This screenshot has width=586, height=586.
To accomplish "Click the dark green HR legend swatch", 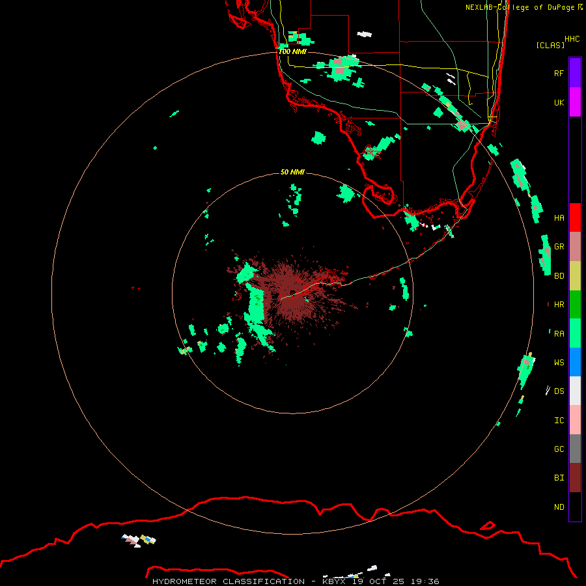I will tap(575, 304).
